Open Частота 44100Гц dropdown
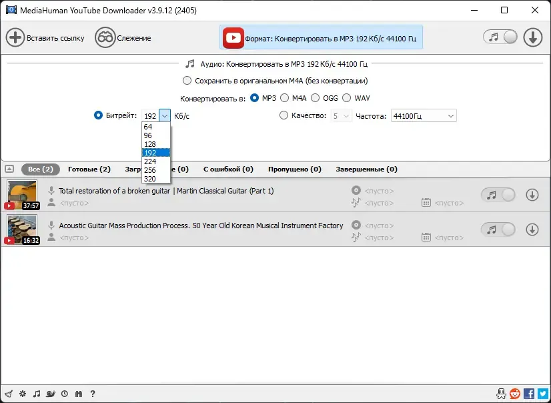Image resolution: width=551 pixels, height=403 pixels. (x=424, y=116)
